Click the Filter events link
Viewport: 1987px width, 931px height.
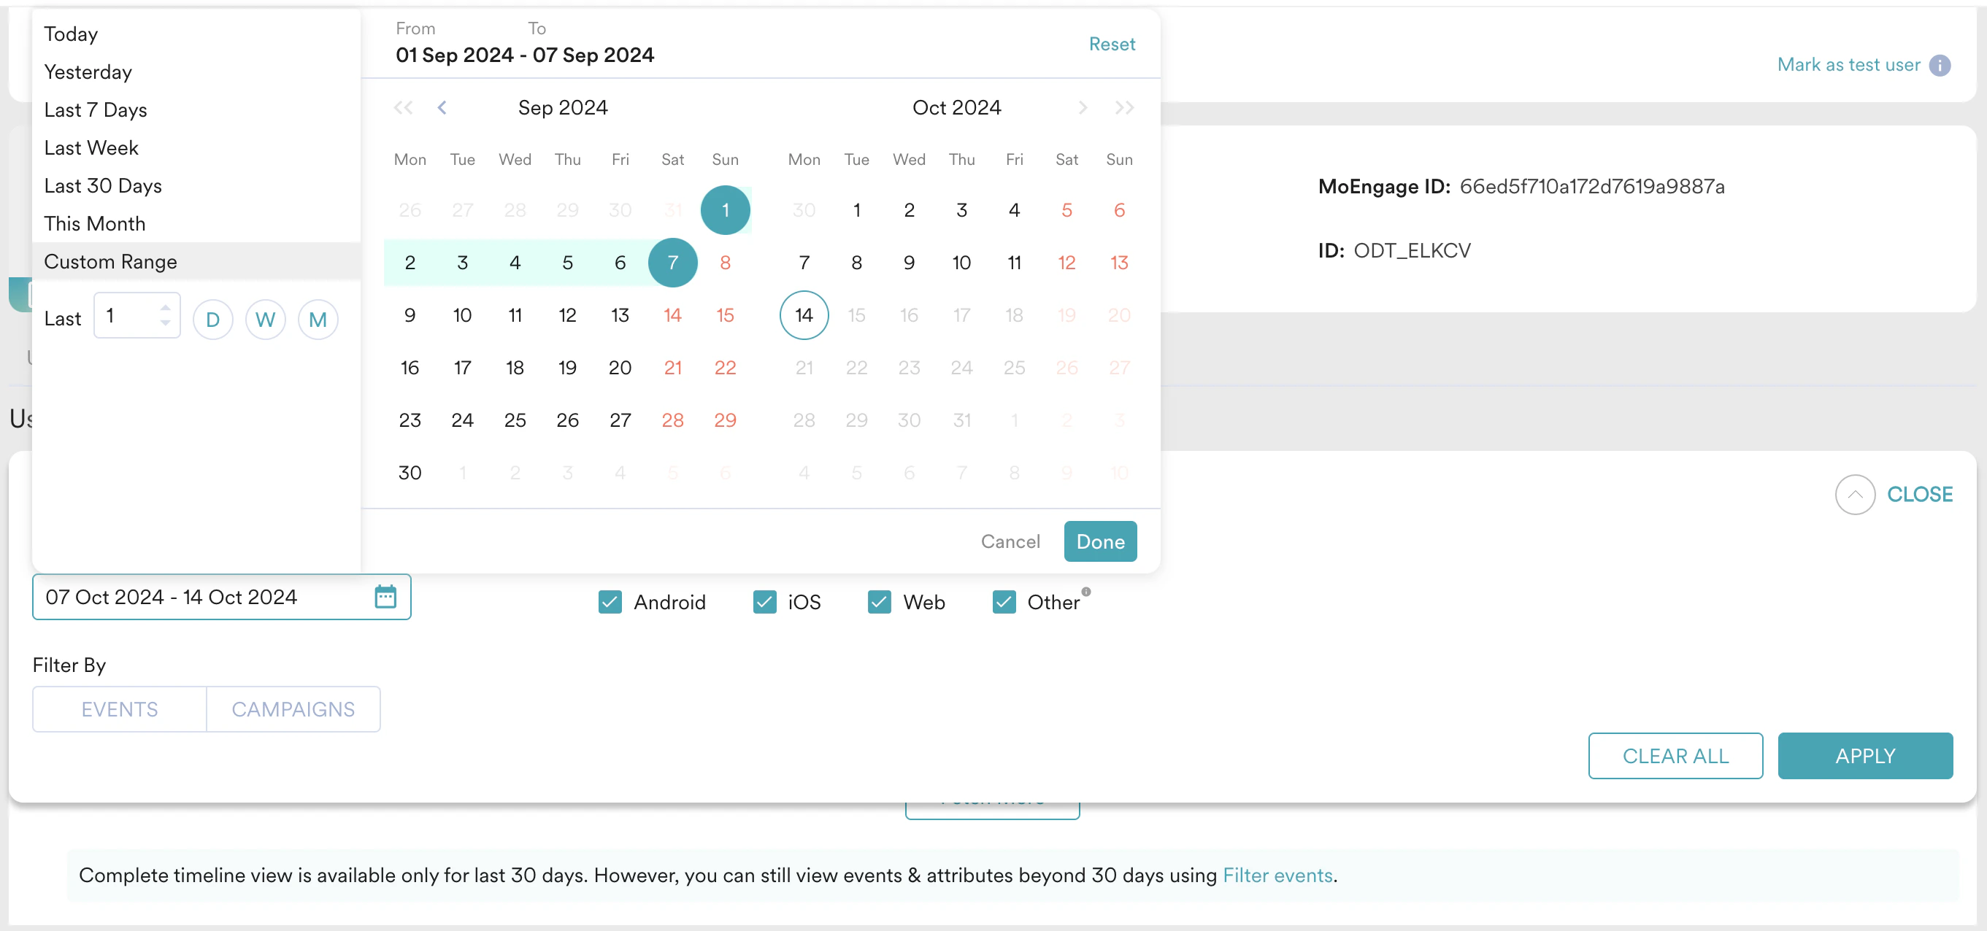[1277, 876]
